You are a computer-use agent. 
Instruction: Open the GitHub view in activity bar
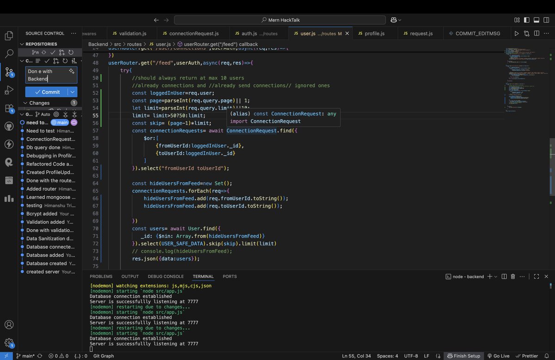(9, 126)
